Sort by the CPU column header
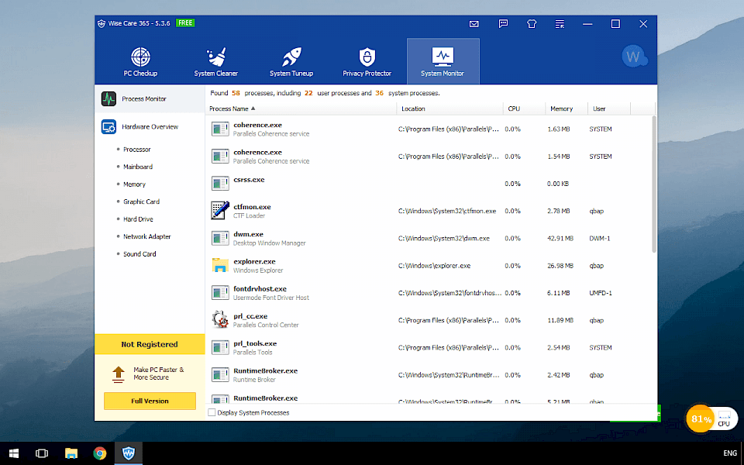 pyautogui.click(x=525, y=108)
